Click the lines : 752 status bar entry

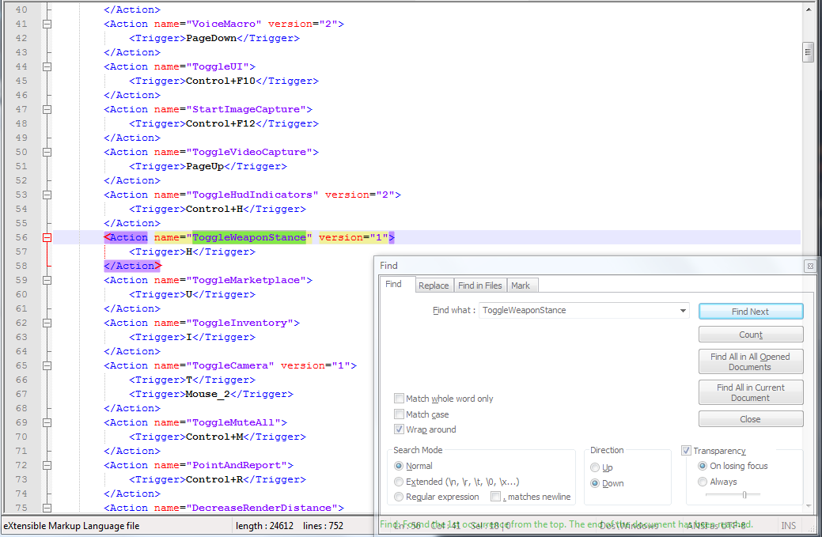(323, 525)
